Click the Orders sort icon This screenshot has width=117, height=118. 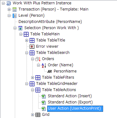[x=38, y=59]
